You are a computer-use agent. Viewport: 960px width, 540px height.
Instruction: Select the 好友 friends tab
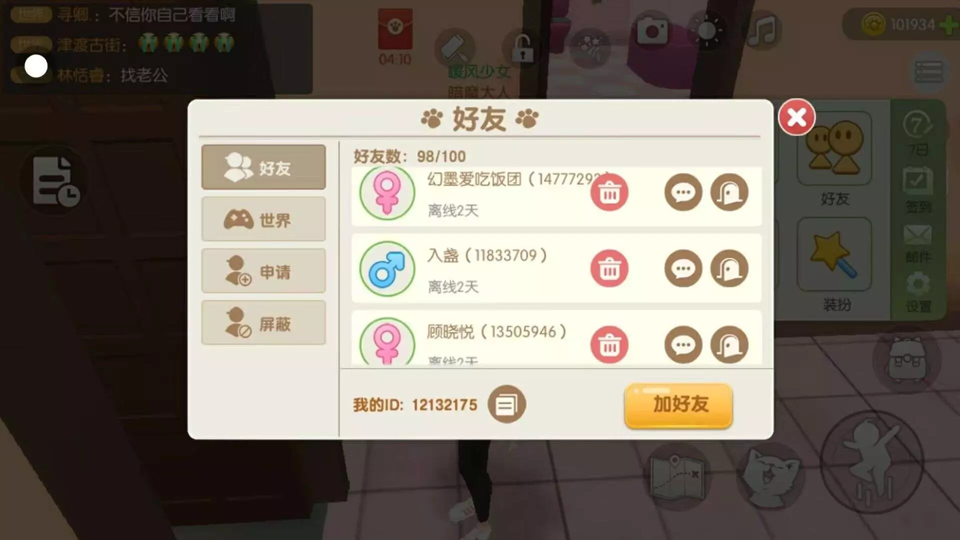pos(263,167)
